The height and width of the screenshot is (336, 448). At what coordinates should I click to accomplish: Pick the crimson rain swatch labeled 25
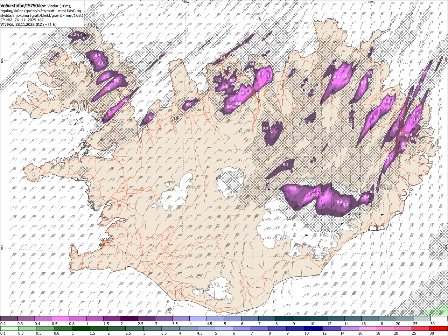421,328
